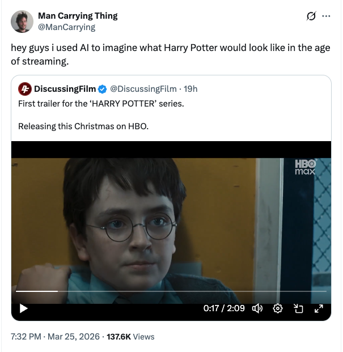Visit the @DiscussingFilm handle
The height and width of the screenshot is (352, 343).
pos(143,89)
